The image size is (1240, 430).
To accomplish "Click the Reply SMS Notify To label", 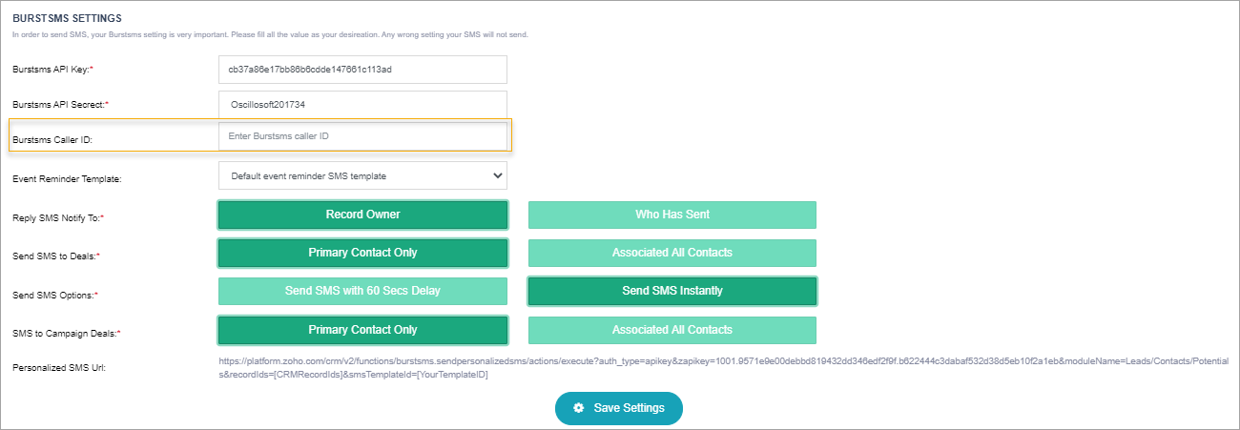I will click(58, 218).
